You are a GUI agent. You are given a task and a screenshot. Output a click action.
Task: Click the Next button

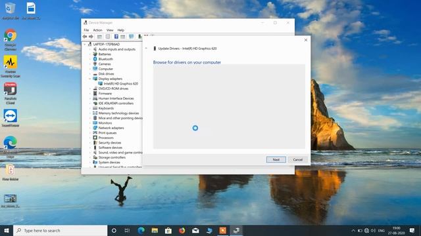tap(276, 159)
